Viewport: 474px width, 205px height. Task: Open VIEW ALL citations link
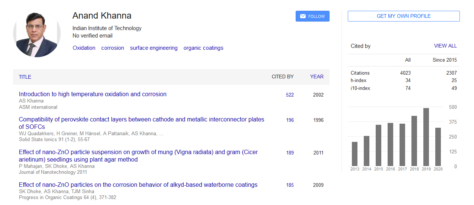coord(445,46)
